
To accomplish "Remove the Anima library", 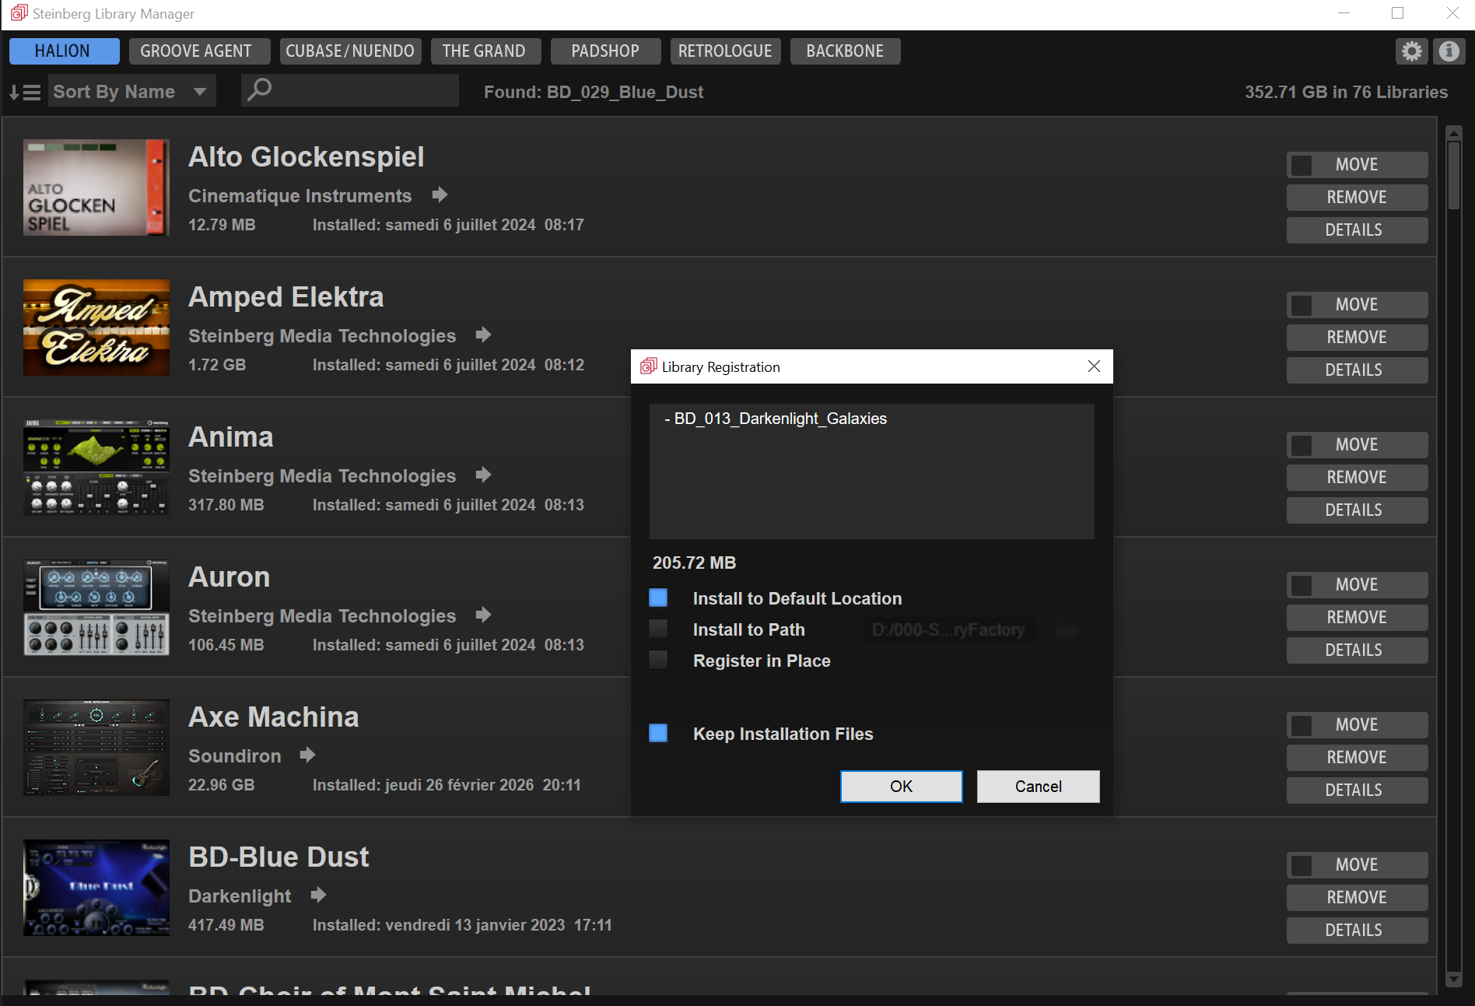I will point(1357,478).
